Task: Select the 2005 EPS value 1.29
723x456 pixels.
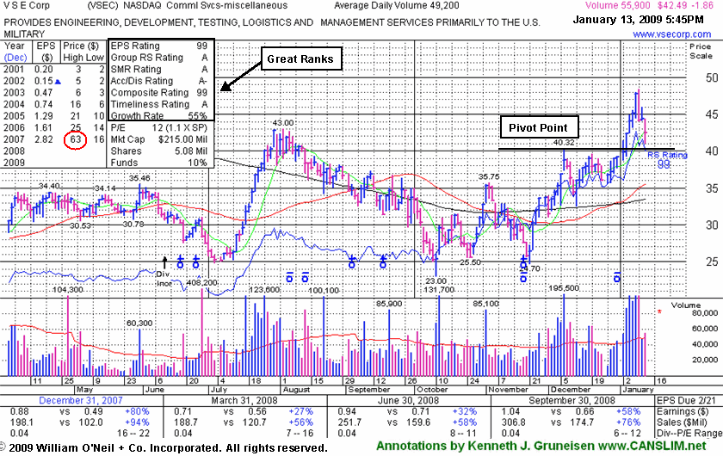Action: pyautogui.click(x=44, y=116)
